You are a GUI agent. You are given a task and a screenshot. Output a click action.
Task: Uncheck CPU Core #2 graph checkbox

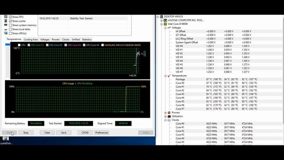pyautogui.click(x=47, y=45)
